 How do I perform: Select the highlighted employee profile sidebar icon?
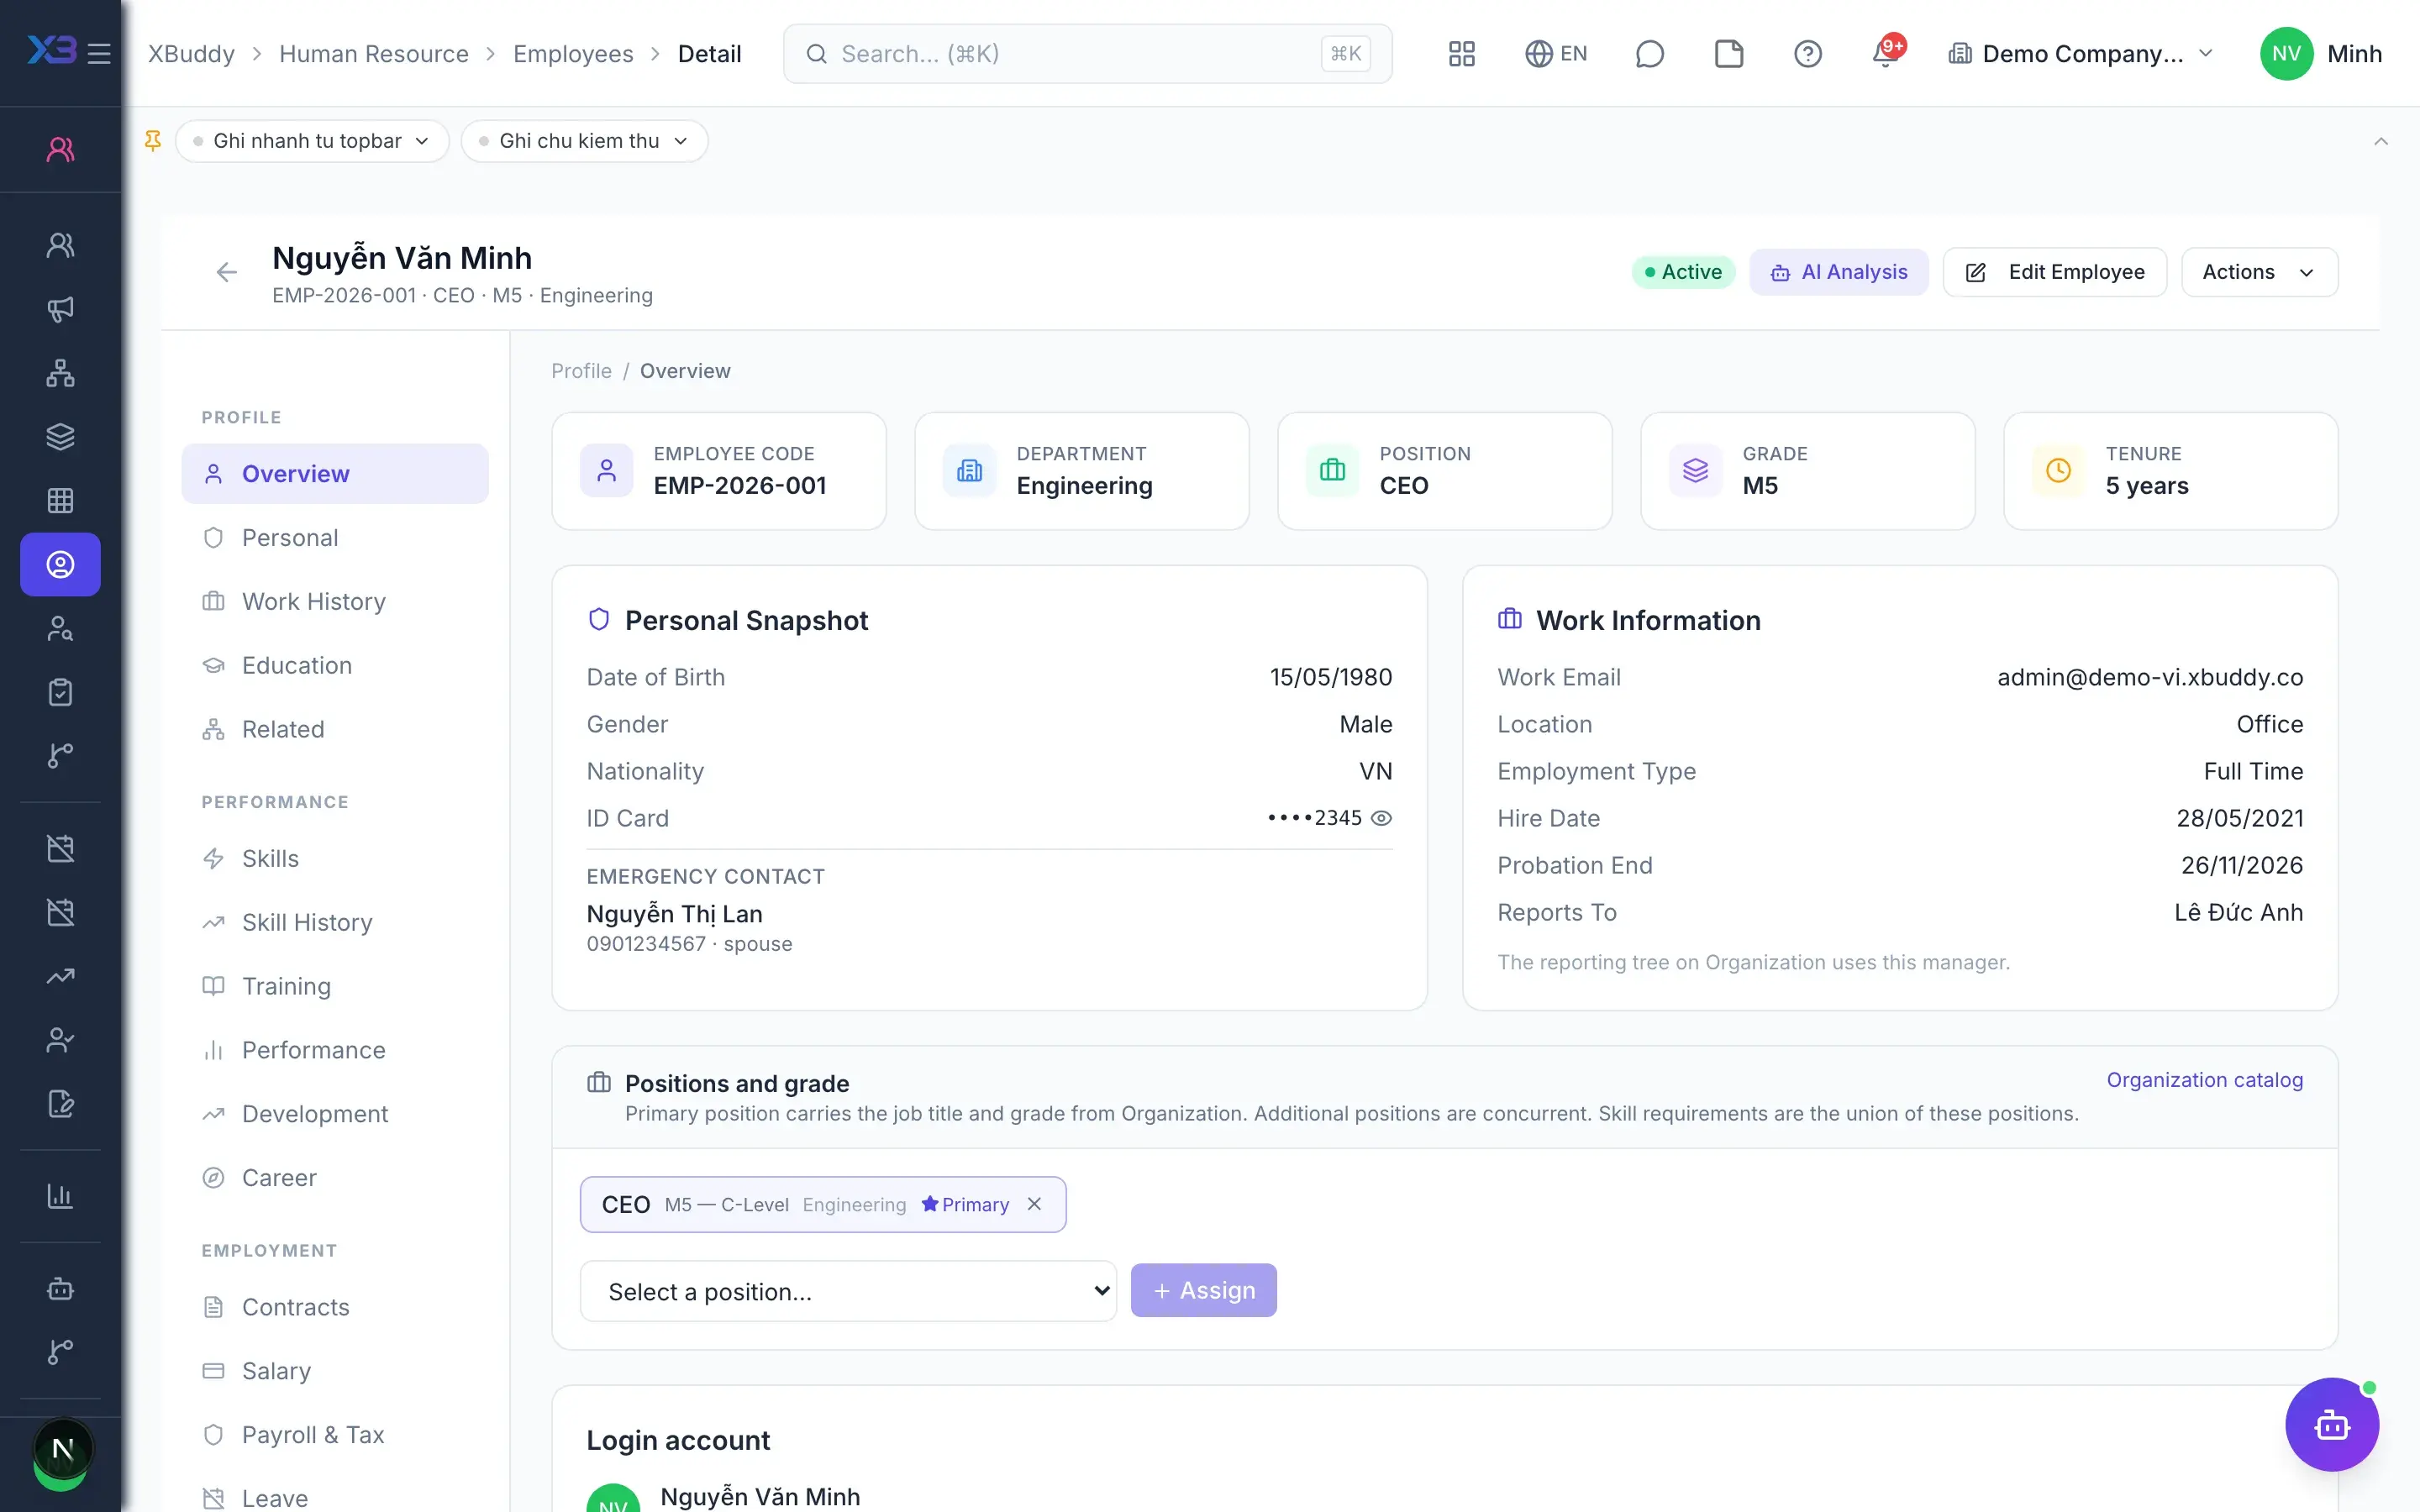click(60, 564)
